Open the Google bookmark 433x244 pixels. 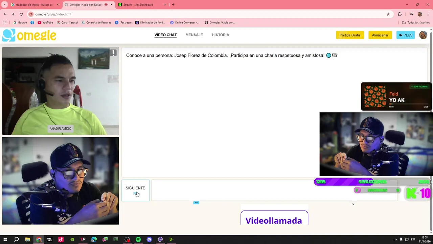20,23
